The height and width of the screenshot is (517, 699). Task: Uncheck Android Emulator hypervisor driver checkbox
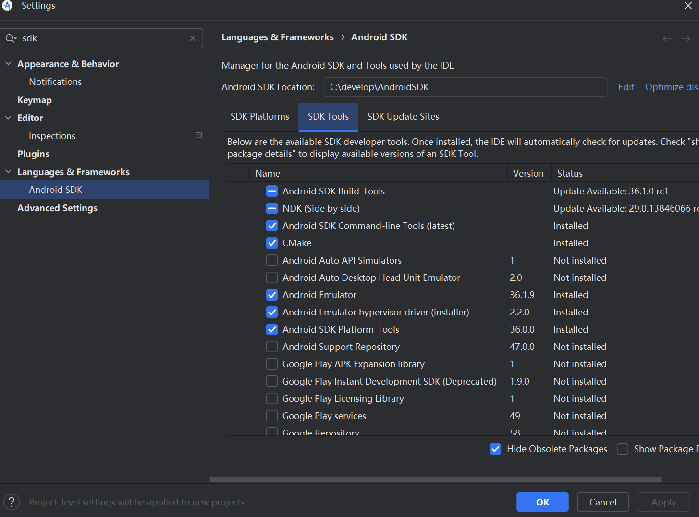tap(272, 312)
